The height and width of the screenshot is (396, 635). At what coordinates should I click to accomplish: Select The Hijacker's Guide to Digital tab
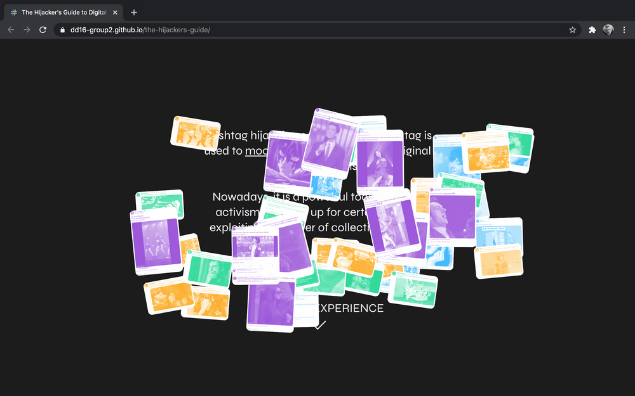coord(63,13)
